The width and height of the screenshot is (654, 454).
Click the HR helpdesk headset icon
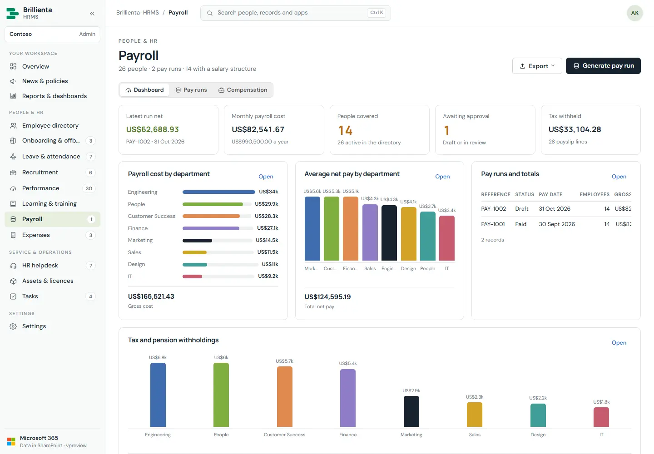click(x=13, y=266)
